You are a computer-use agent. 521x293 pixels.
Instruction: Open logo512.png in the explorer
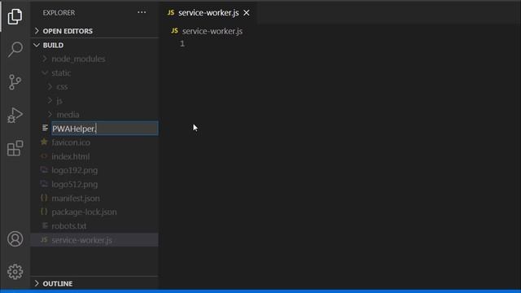pos(74,185)
